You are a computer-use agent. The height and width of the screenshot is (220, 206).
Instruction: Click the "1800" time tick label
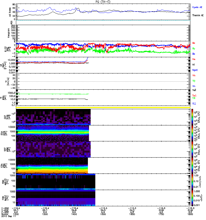[x=190, y=214]
